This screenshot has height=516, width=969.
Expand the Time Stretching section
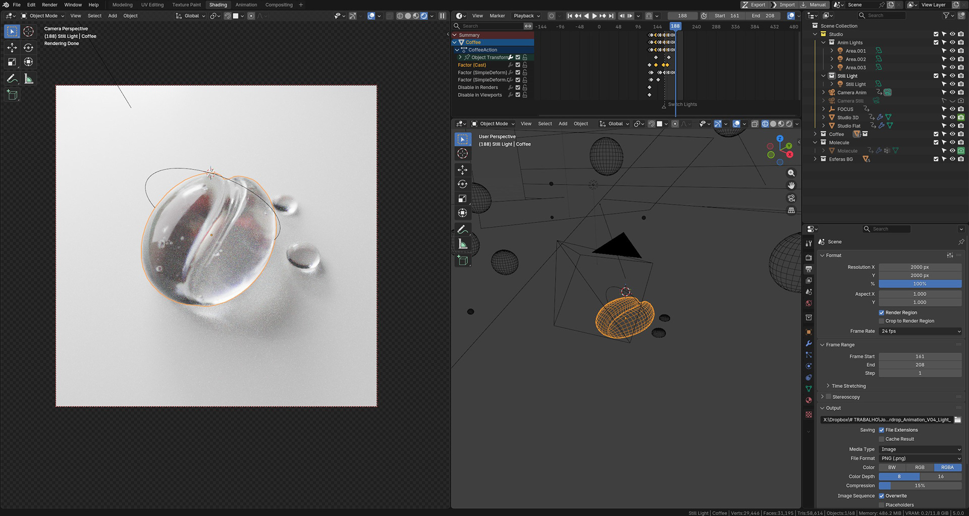pos(848,386)
